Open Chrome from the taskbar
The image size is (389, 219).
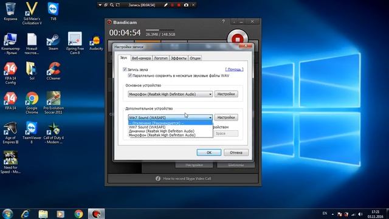point(78,214)
